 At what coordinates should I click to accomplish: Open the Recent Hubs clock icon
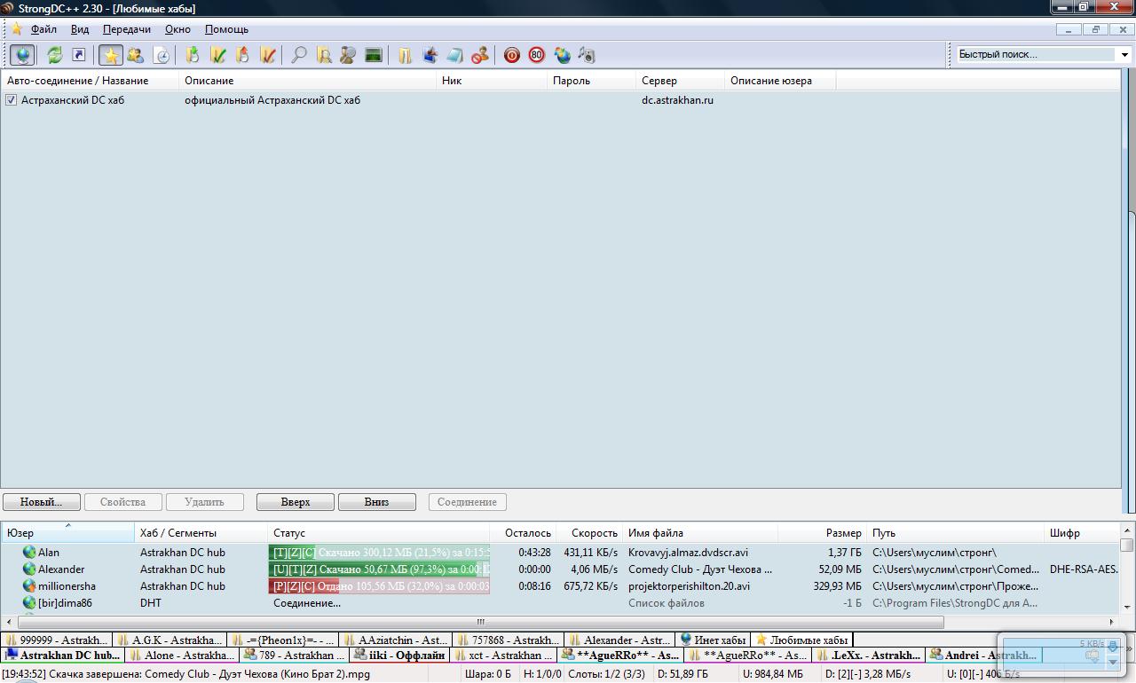(x=162, y=55)
